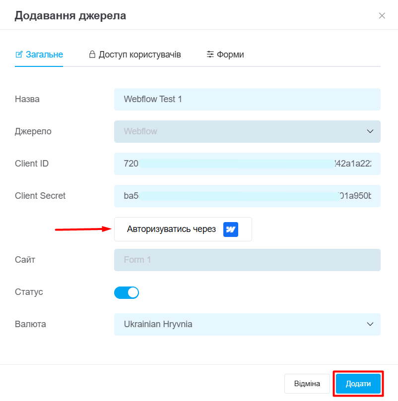Click the lock icon for Доступ користувачів
This screenshot has width=398, height=401.
(92, 55)
